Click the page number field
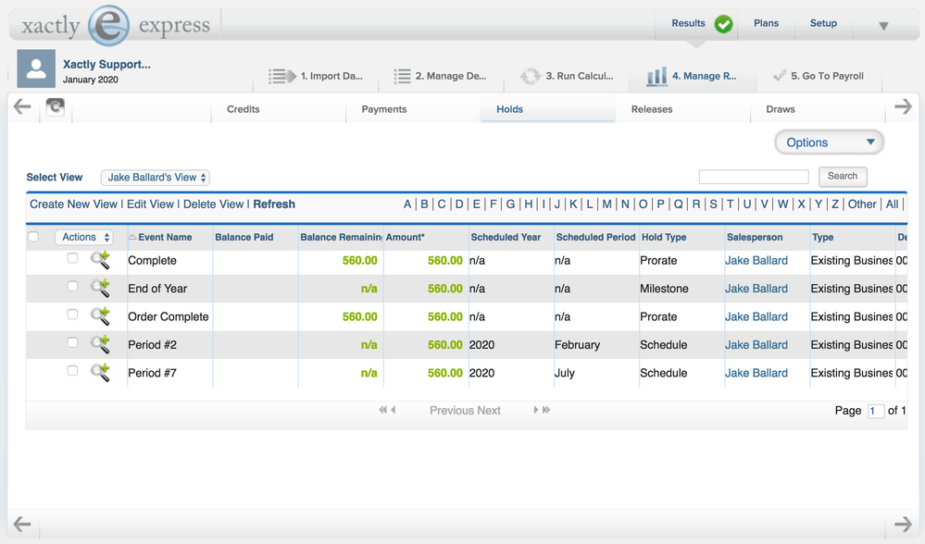This screenshot has height=544, width=925. tap(875, 411)
